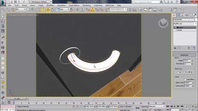
Task: Open the Mirror tool
Action: pos(130,10)
